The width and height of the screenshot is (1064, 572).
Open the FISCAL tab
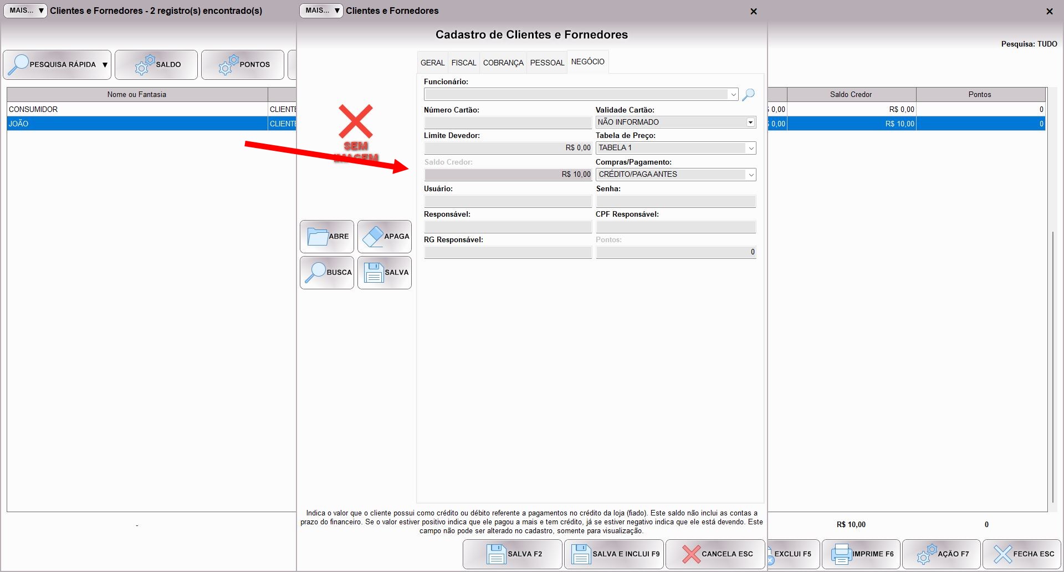pos(463,63)
